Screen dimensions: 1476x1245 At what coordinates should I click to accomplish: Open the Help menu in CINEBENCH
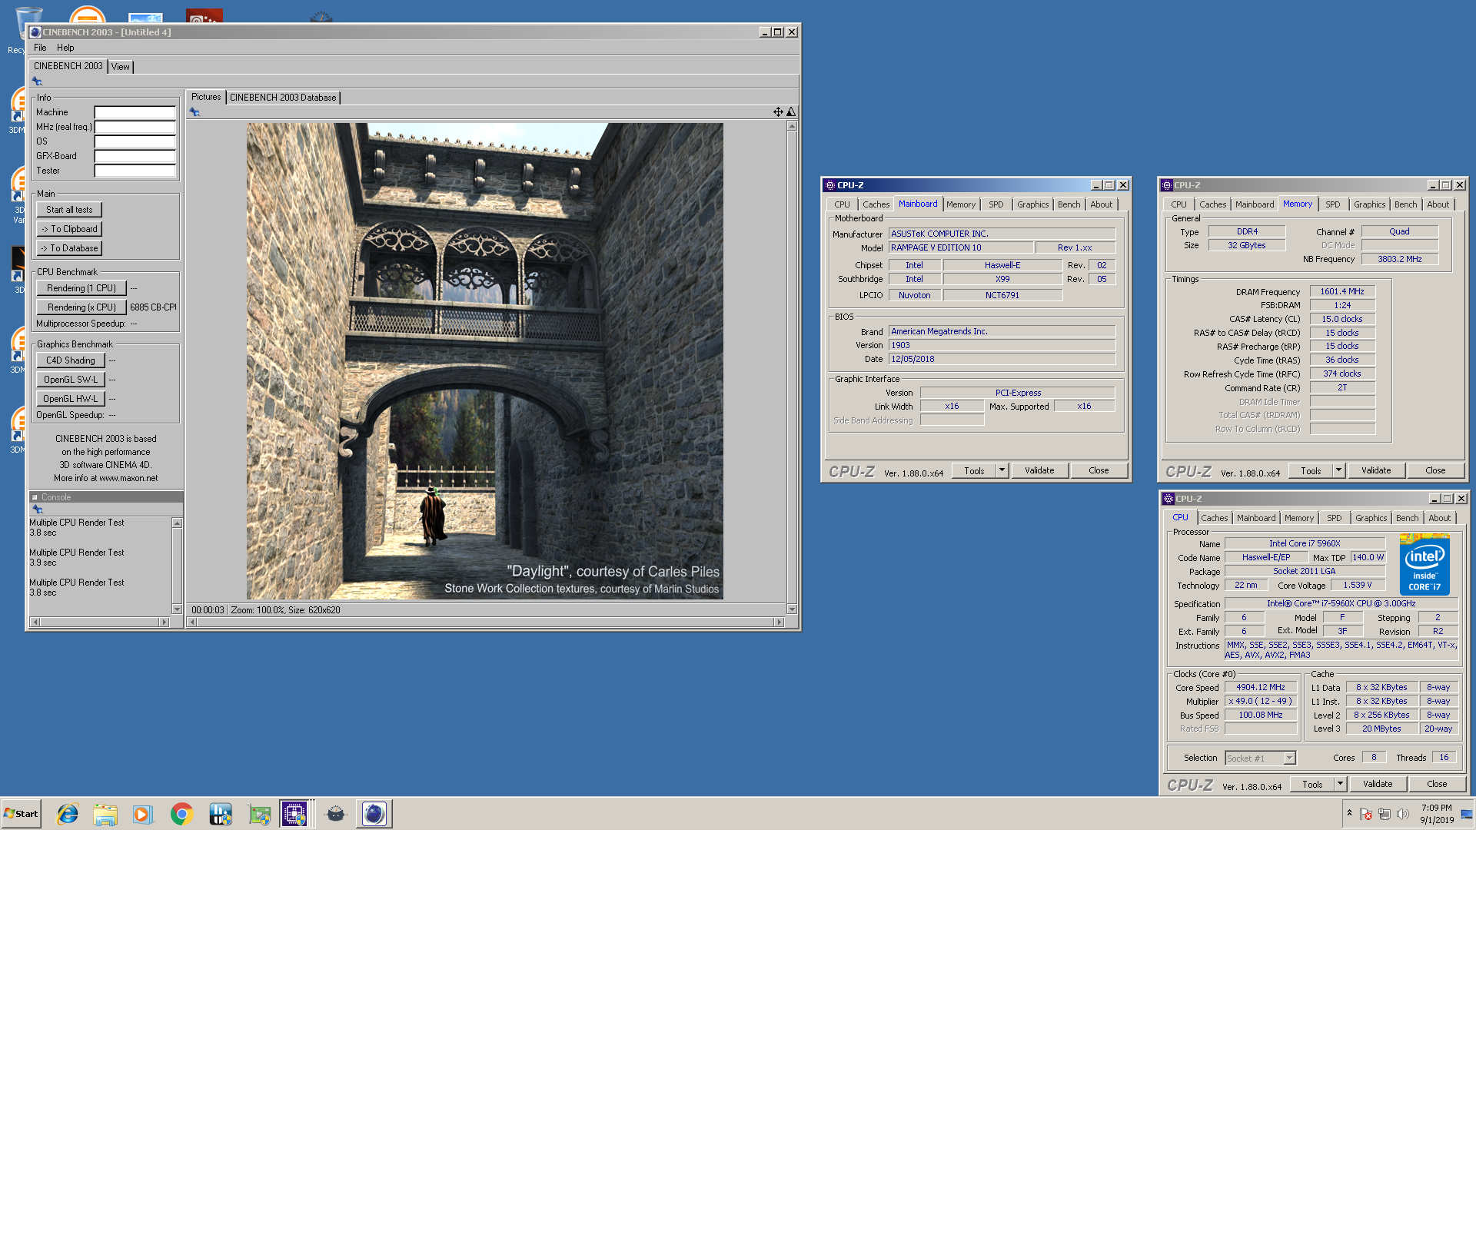pyautogui.click(x=65, y=48)
